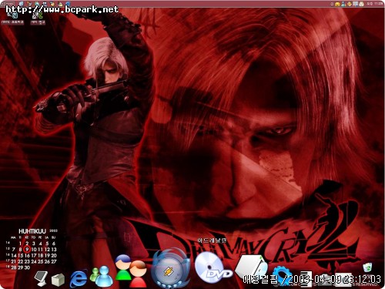Click the HUHTIKUU calendar month header
Viewport: 385px width, 289px height.
[32, 231]
